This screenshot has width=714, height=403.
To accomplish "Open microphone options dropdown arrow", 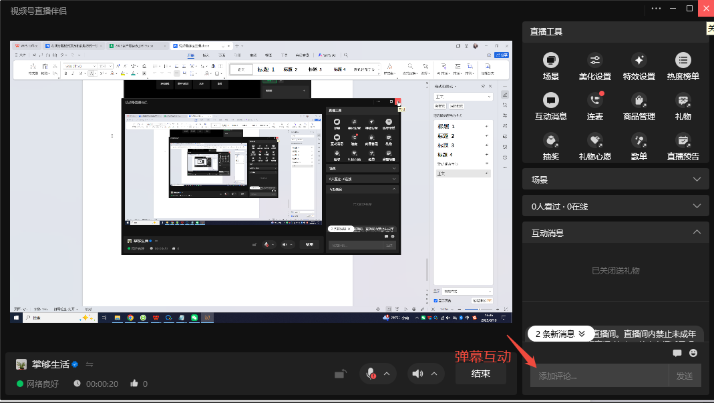I will [x=386, y=374].
